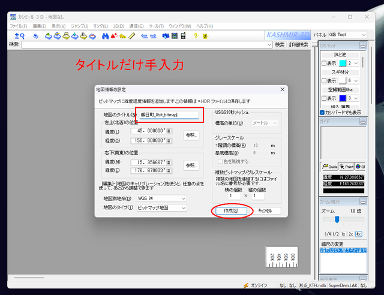Click the ズーム slider handle

(337, 219)
